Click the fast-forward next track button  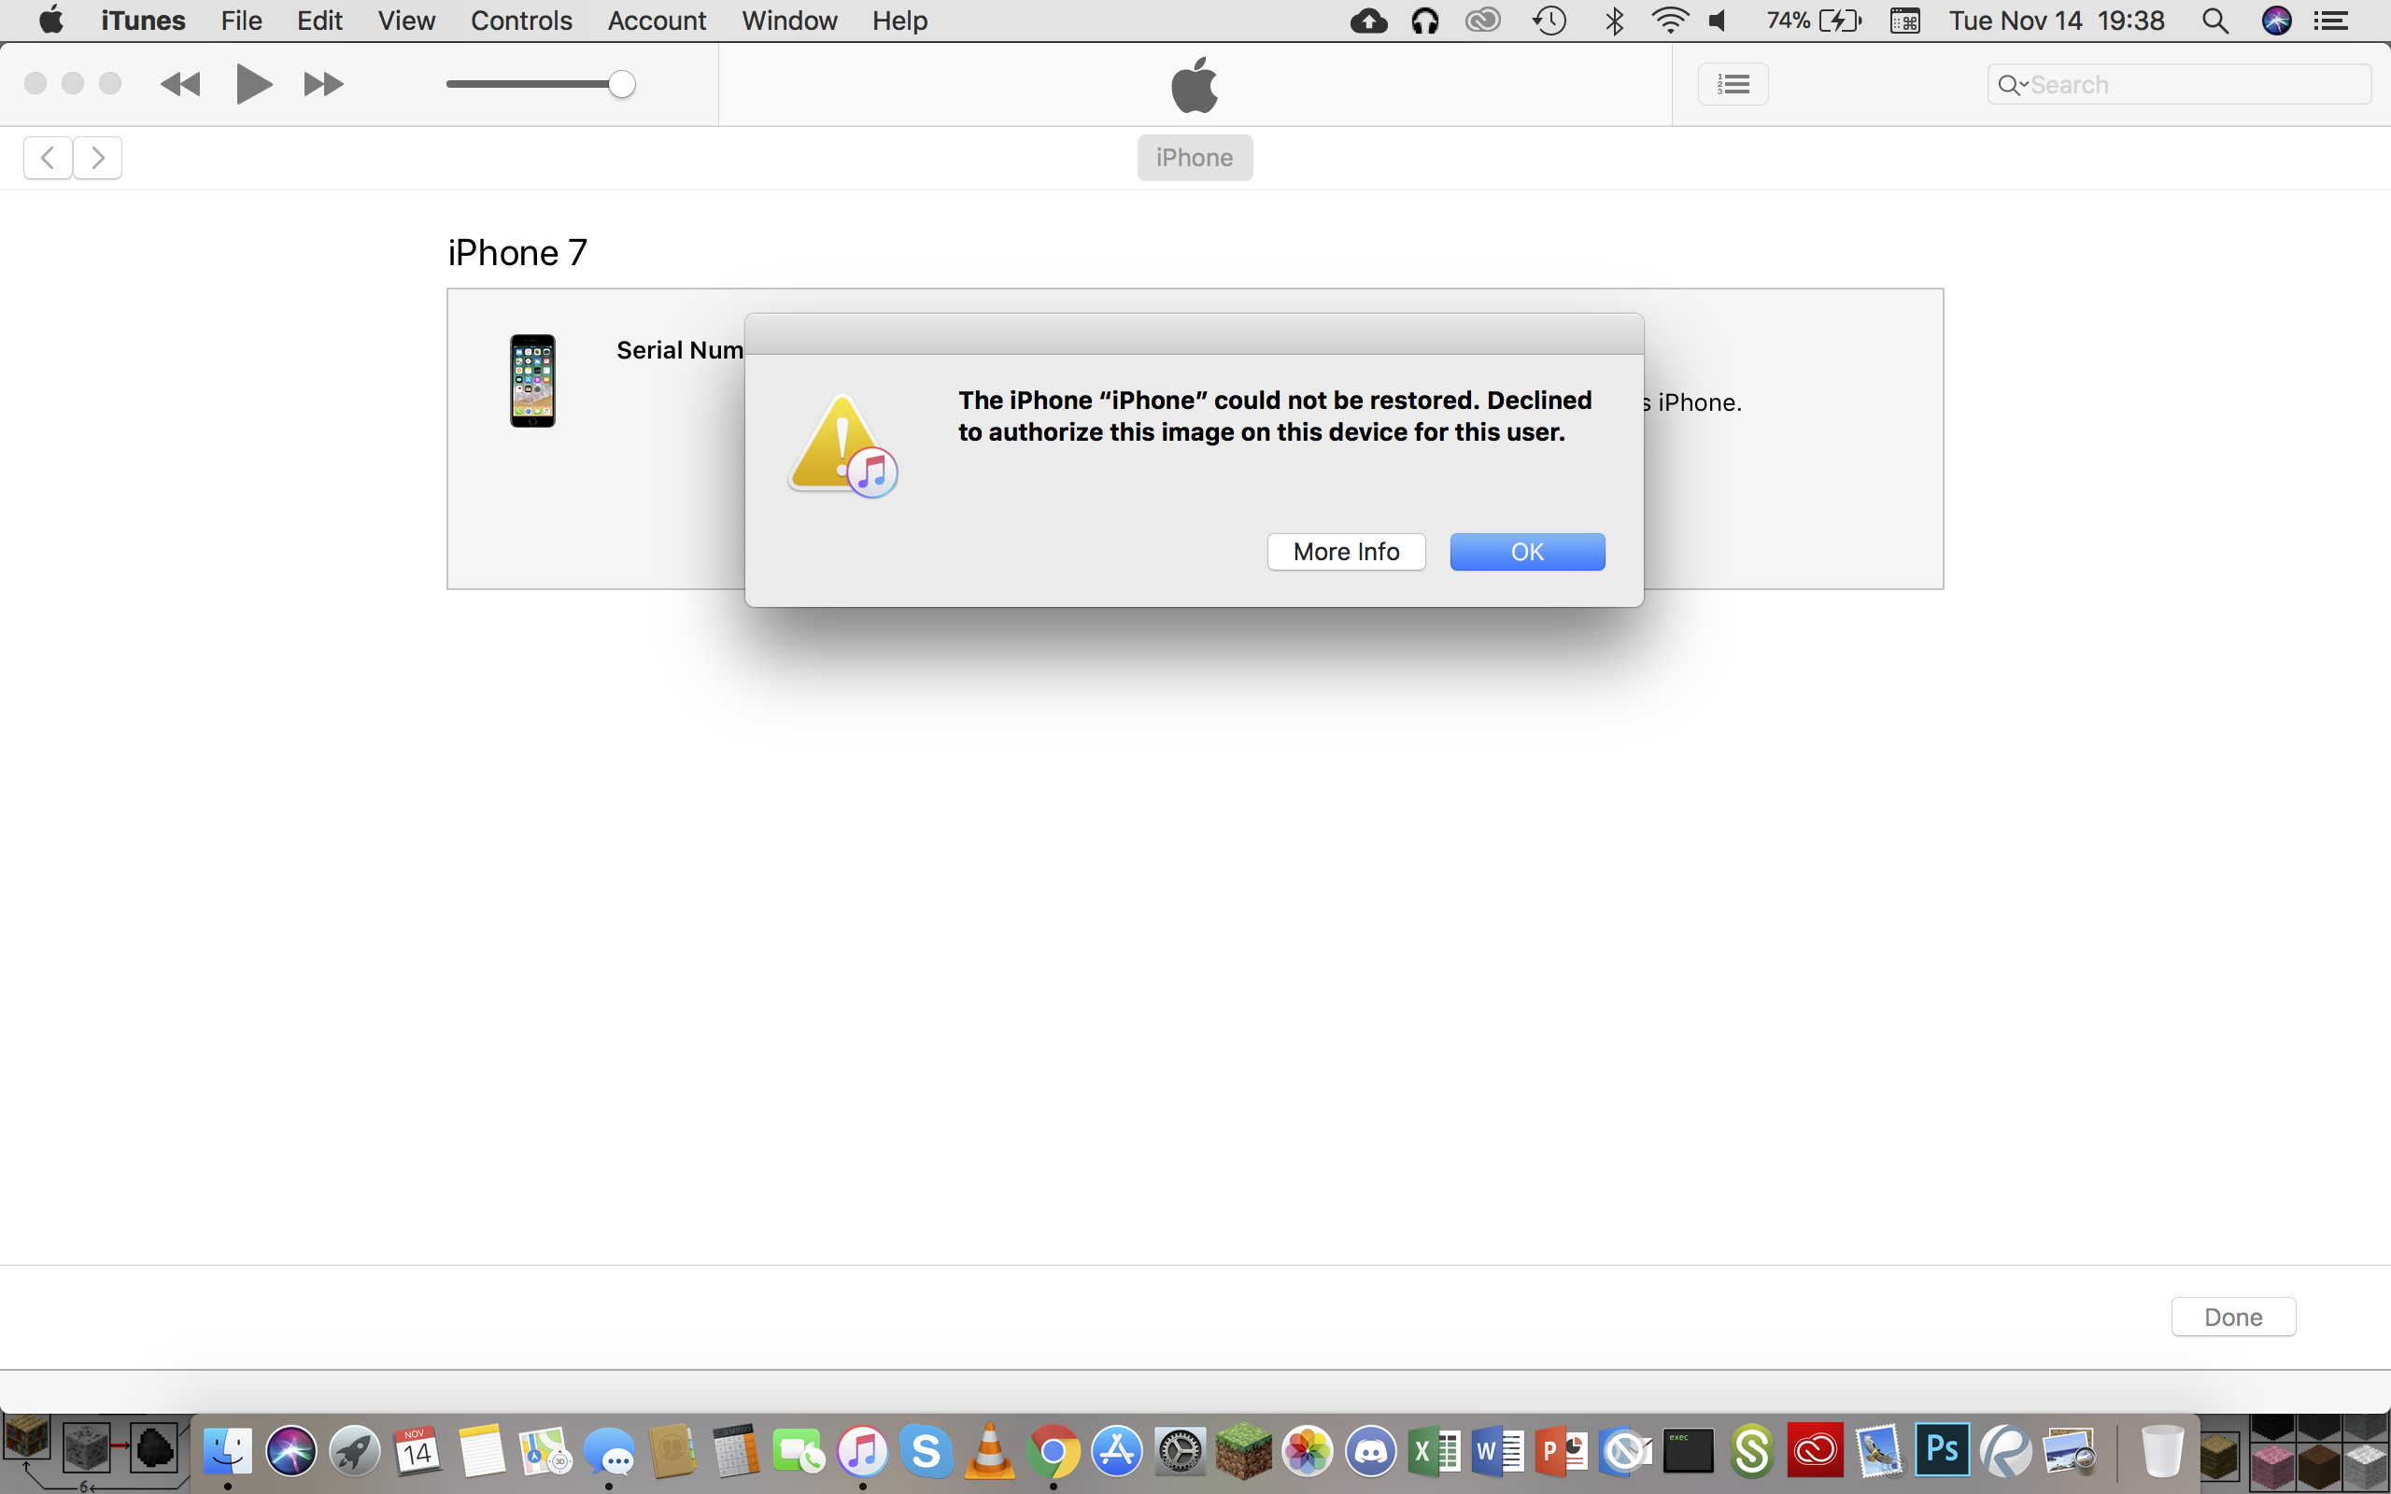pyautogui.click(x=323, y=85)
